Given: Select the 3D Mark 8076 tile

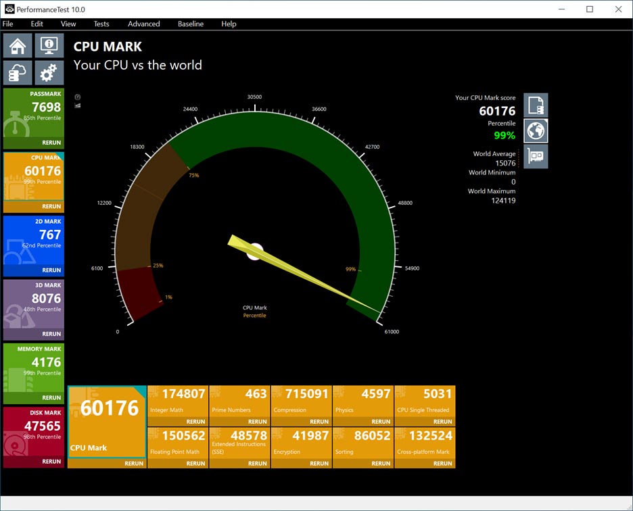Looking at the screenshot, I should [34, 304].
